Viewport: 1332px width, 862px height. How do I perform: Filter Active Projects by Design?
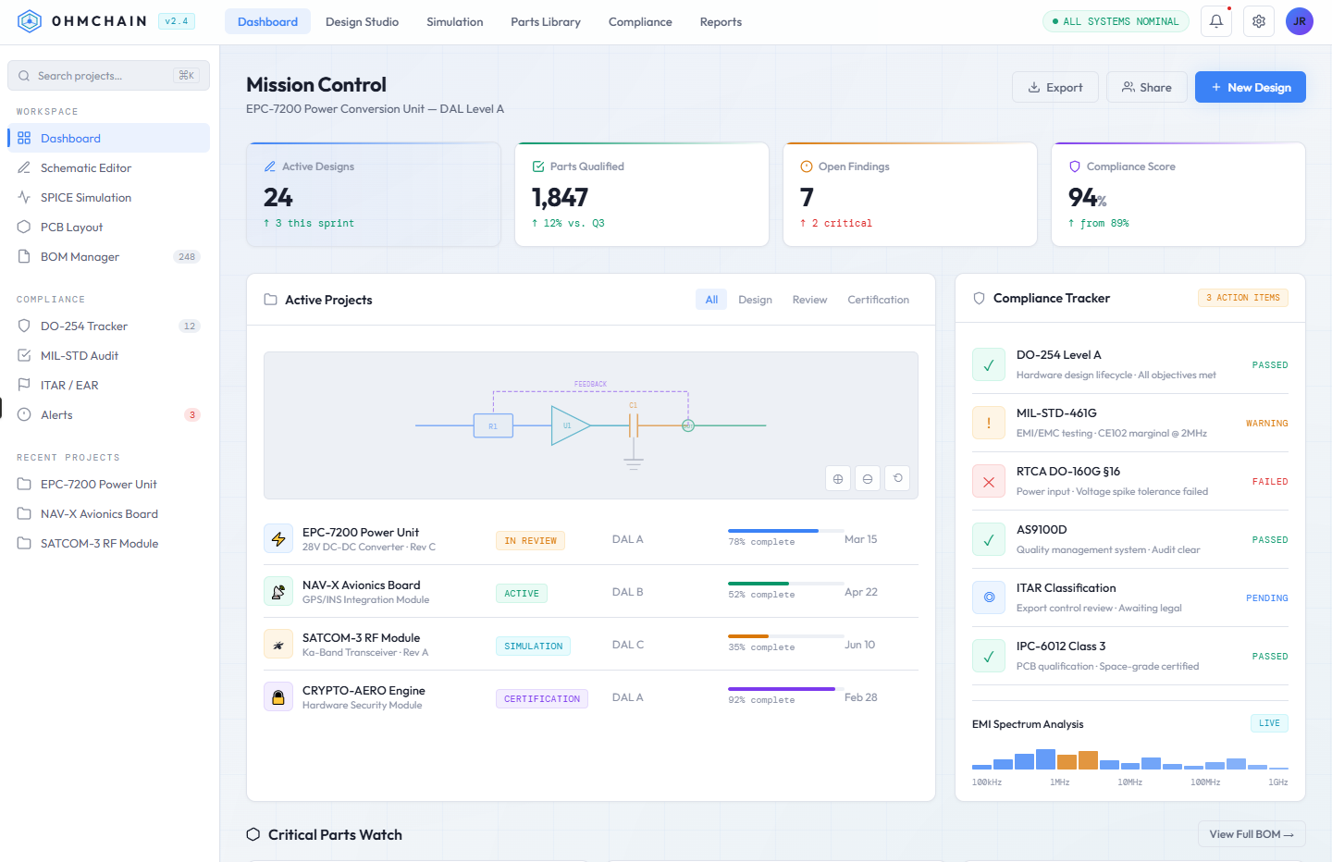[x=755, y=300]
